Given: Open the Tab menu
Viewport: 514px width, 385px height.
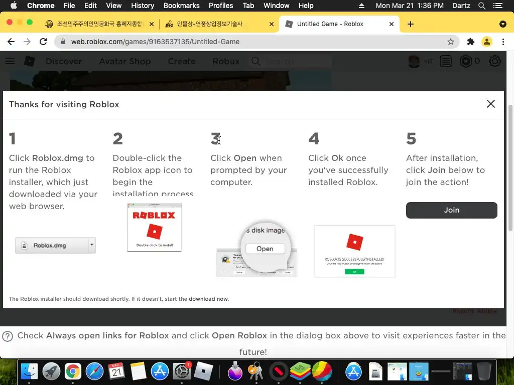Looking at the screenshot, I should coord(248,6).
